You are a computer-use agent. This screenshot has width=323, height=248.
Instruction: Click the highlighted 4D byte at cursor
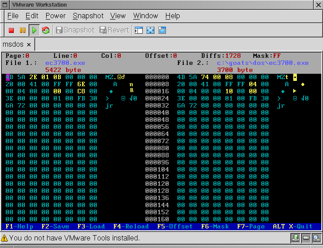pyautogui.click(x=9, y=77)
